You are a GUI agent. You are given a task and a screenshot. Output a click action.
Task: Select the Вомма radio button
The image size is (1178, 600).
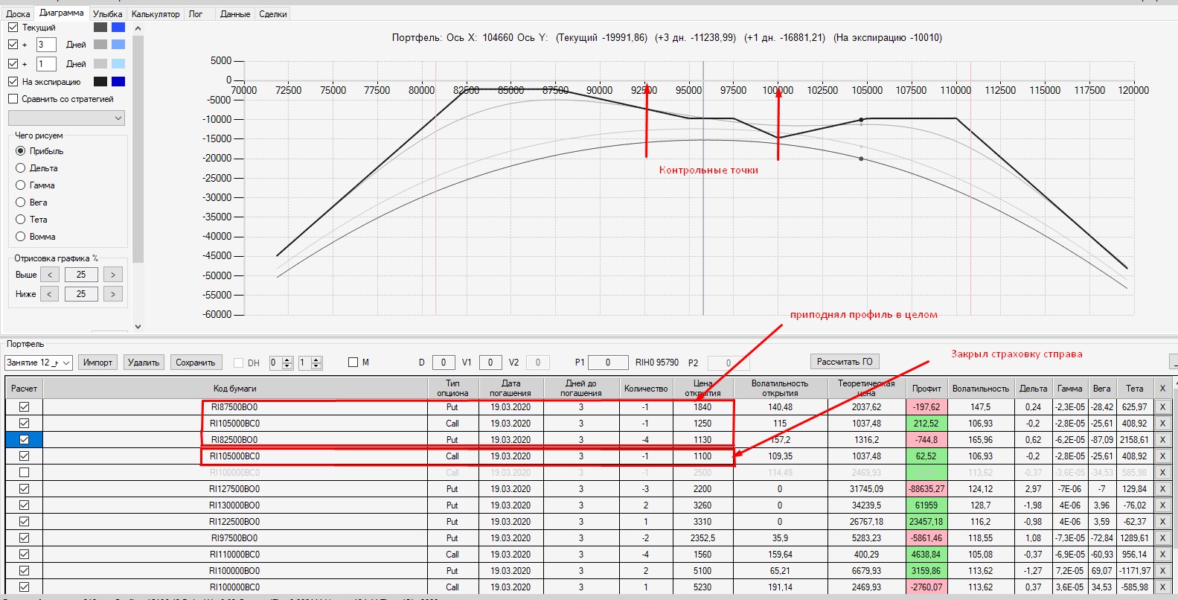[21, 237]
